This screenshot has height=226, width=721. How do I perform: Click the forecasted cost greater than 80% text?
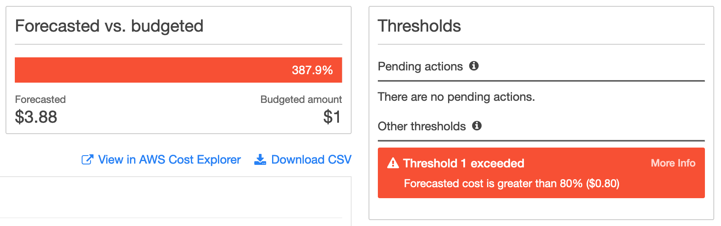pos(512,183)
